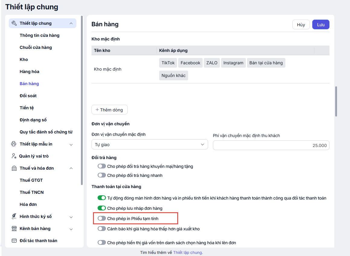Click the Phí vận chuyển mặc định input field
The image size is (350, 256).
271,145
